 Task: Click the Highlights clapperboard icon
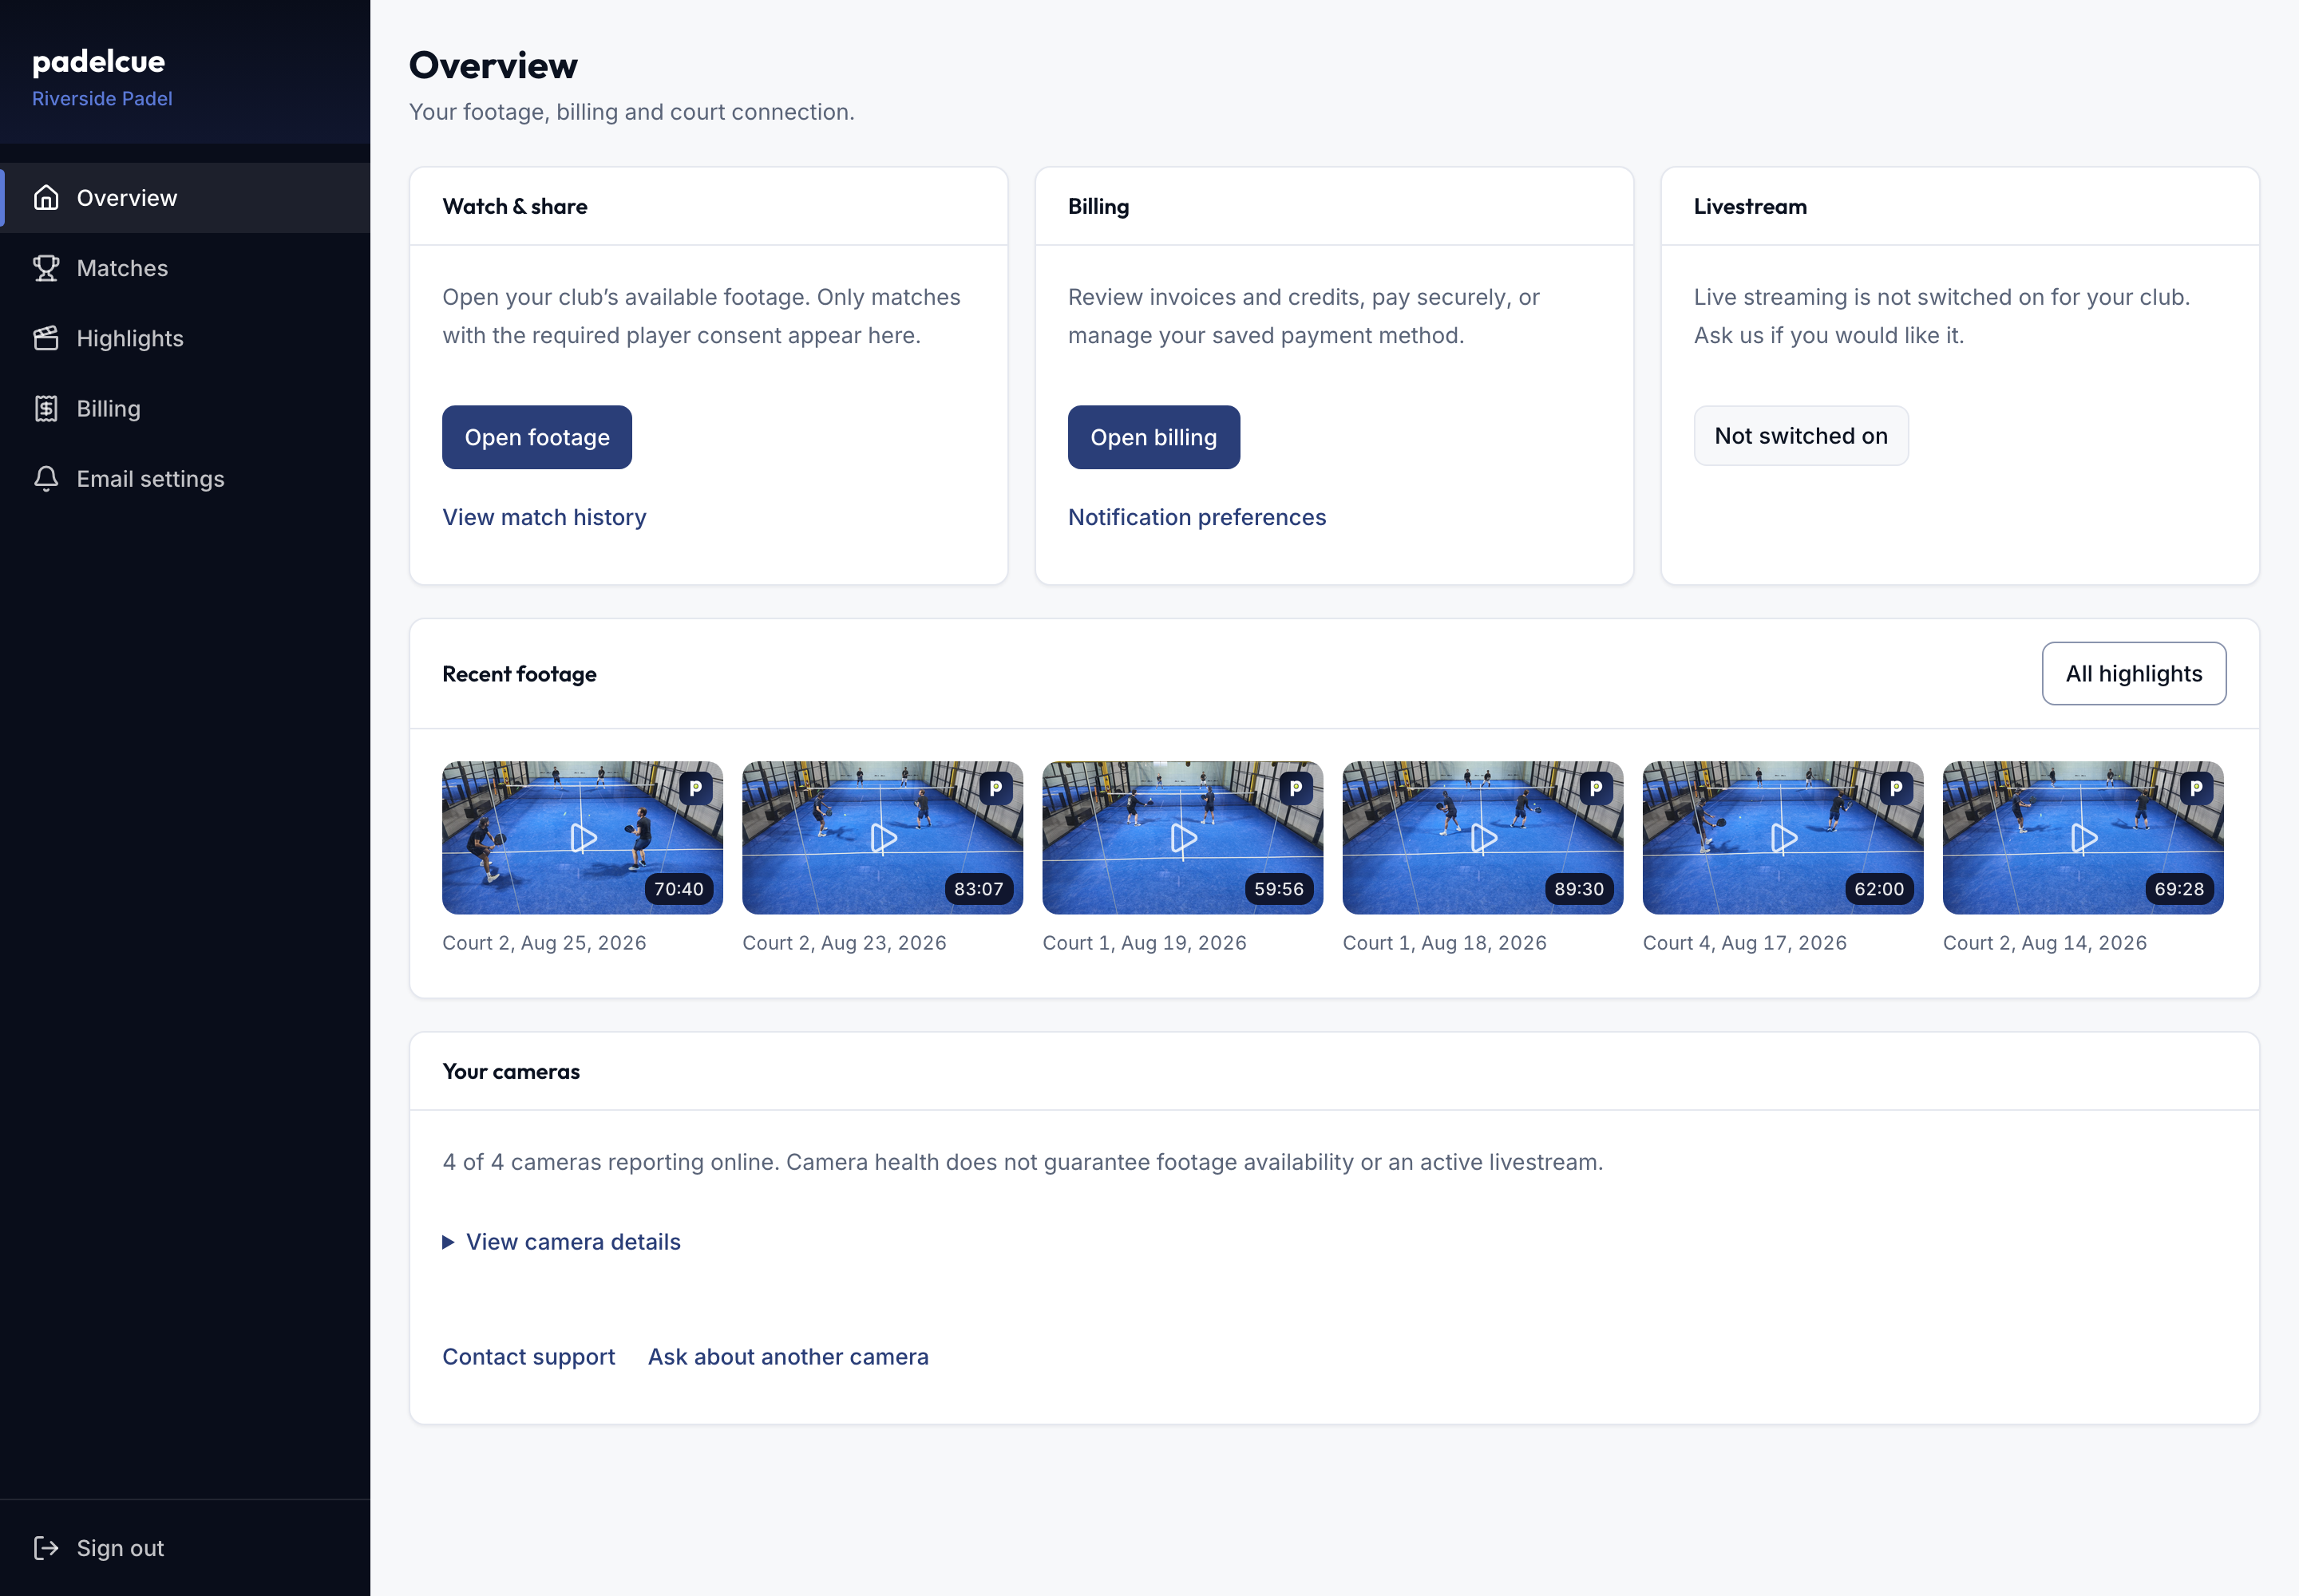(x=46, y=338)
